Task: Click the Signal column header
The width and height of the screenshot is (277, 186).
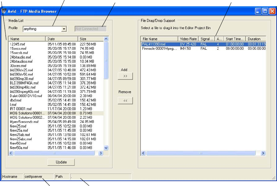Action: pos(206,39)
